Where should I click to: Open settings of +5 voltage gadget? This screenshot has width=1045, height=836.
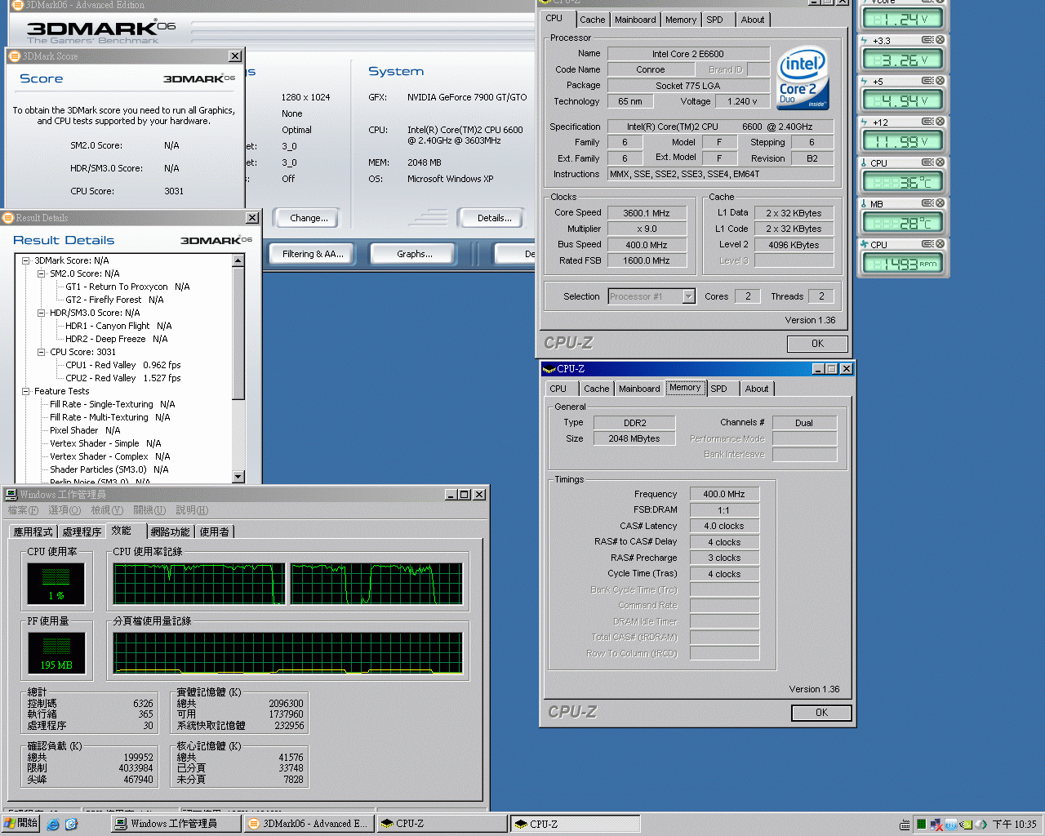coord(927,81)
